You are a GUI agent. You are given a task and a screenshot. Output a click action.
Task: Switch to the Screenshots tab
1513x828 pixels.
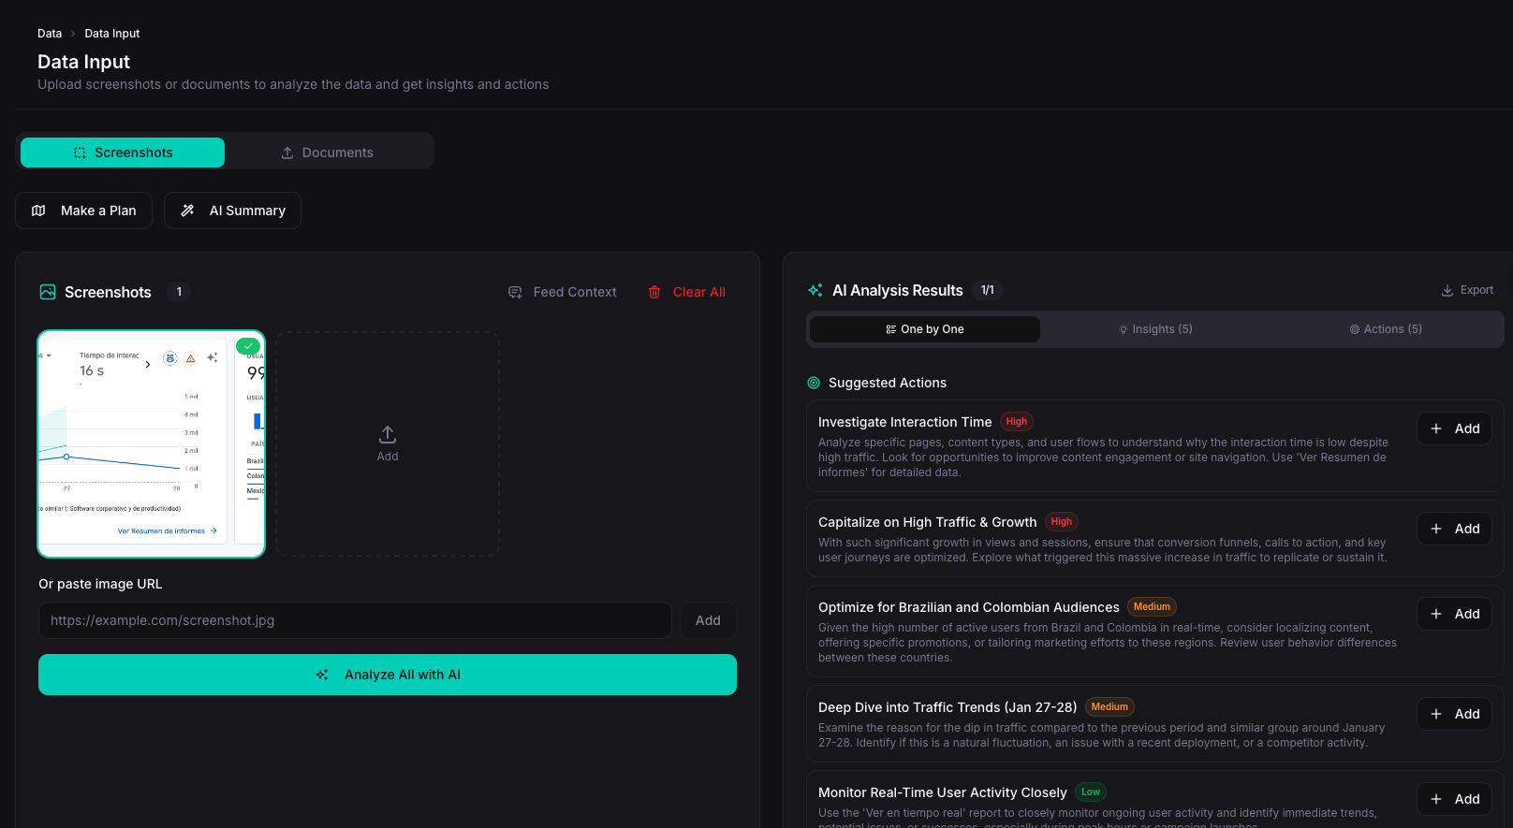click(x=123, y=153)
